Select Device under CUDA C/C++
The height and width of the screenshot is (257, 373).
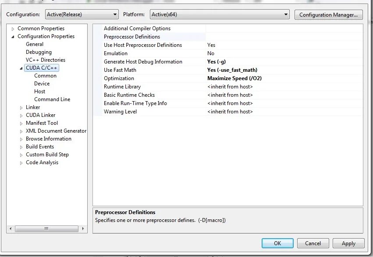pos(42,84)
